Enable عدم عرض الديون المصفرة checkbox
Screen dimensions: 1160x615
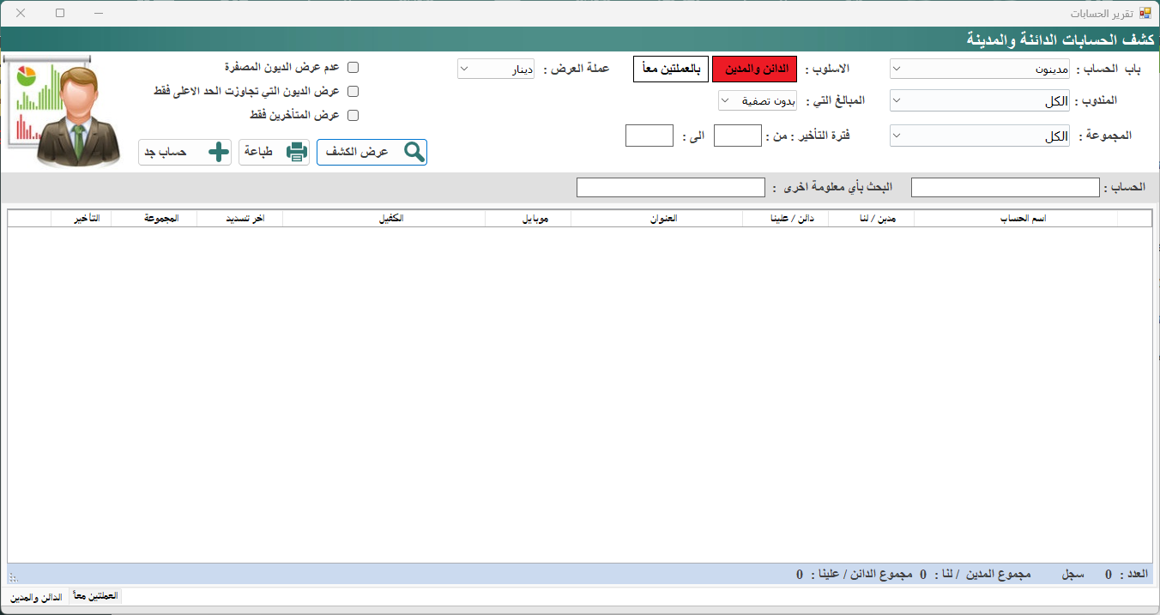(353, 67)
